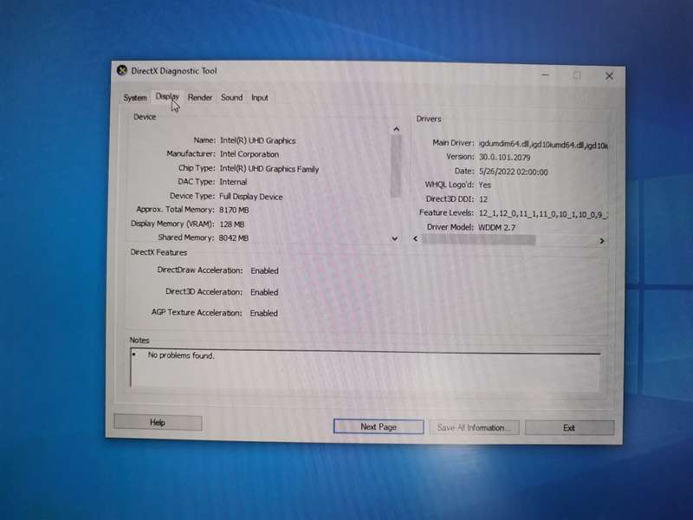Click AGP Texture Acceleration "Enabled" value
The height and width of the screenshot is (520, 693).
pos(263,313)
